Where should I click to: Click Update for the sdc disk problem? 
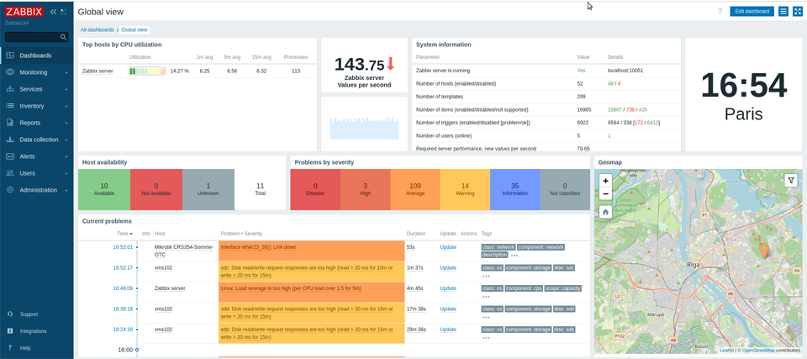tap(448, 268)
